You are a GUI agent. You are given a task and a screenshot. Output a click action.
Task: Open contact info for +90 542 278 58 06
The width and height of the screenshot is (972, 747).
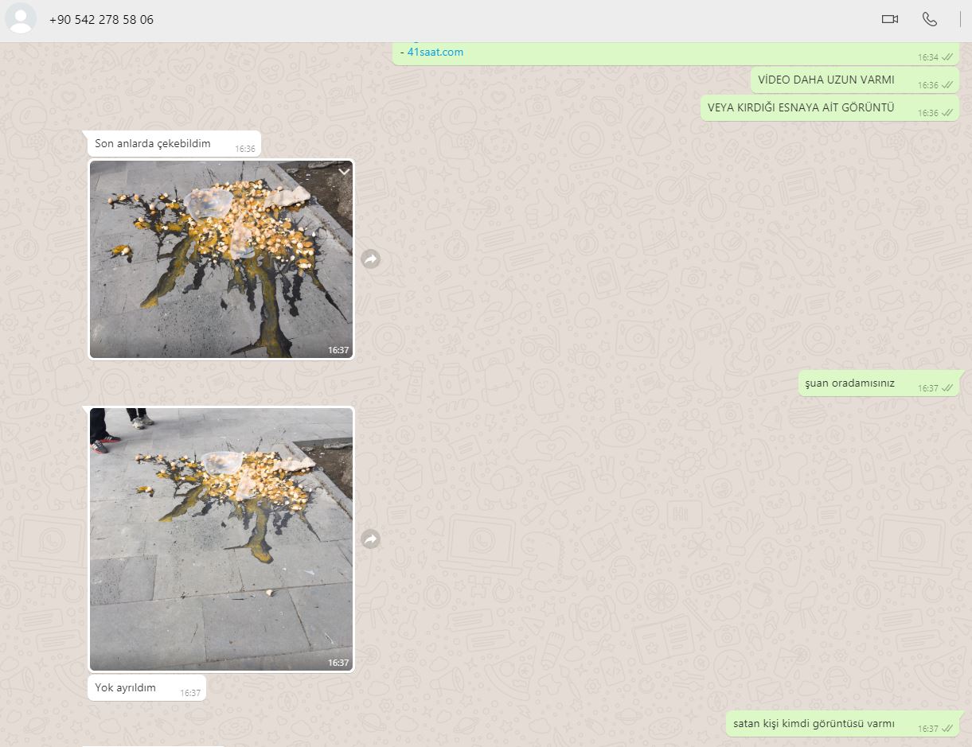101,20
